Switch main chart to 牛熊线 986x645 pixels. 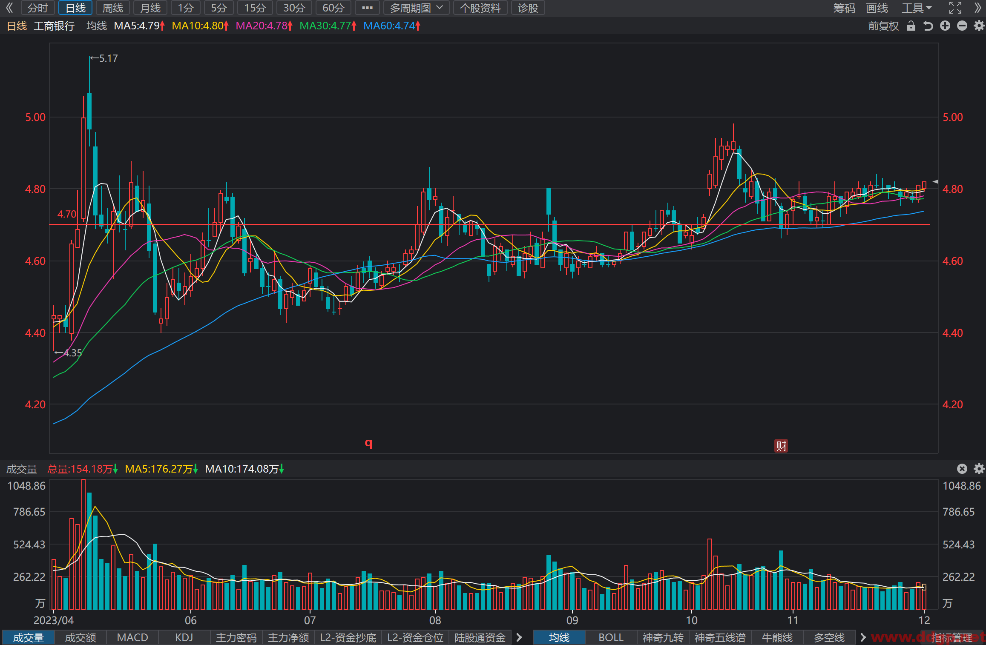pyautogui.click(x=777, y=637)
